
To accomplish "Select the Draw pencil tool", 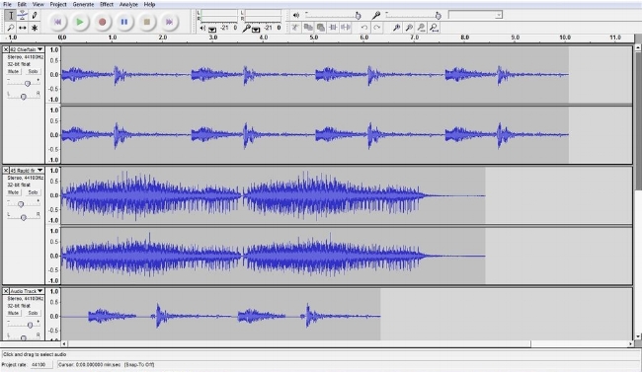I will (35, 16).
